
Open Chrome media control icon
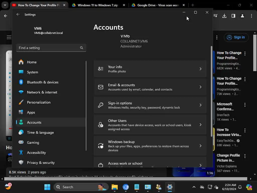tap(215, 16)
